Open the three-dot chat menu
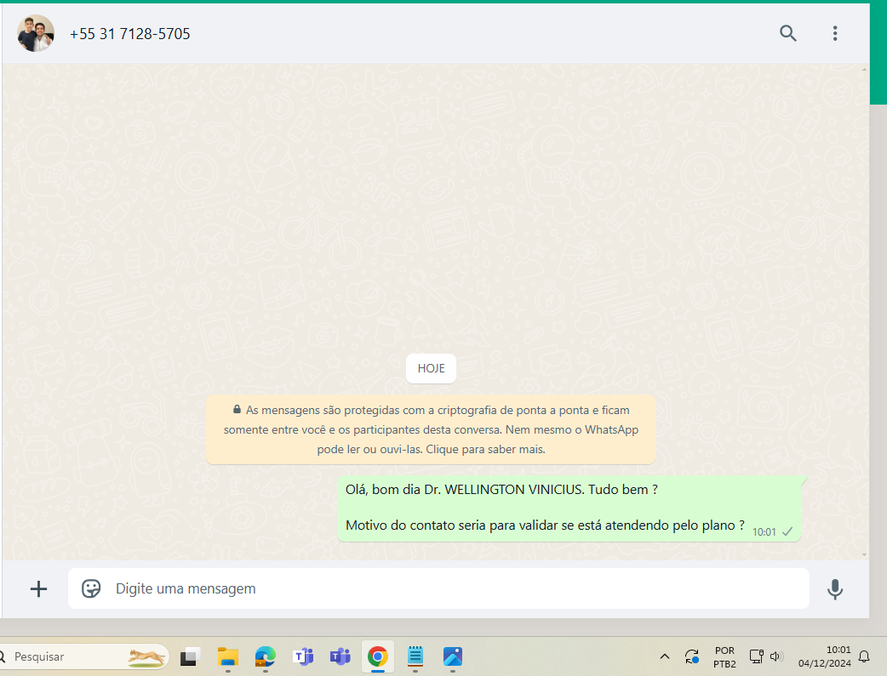 click(835, 33)
